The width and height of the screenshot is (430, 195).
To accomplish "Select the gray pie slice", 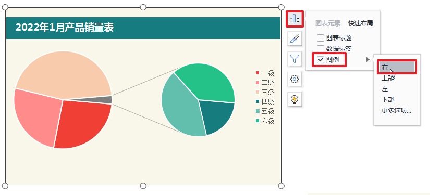I will (x=108, y=100).
